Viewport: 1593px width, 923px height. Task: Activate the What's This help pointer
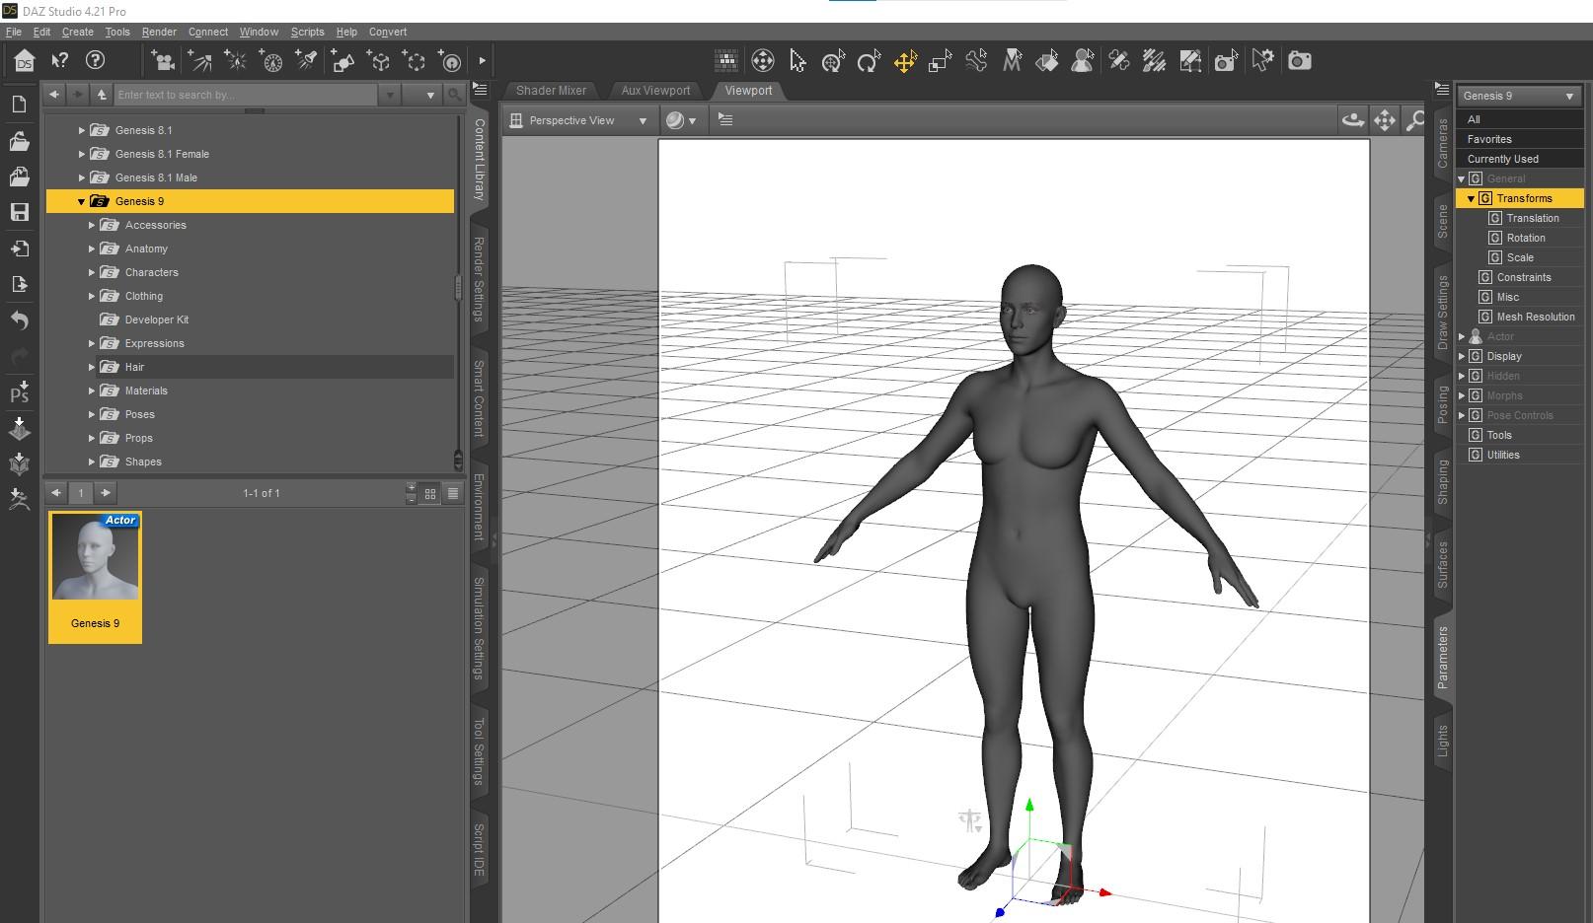click(60, 61)
